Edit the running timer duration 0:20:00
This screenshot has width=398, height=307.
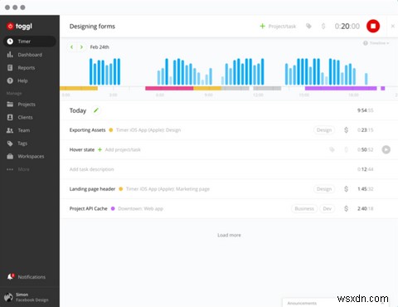click(347, 27)
